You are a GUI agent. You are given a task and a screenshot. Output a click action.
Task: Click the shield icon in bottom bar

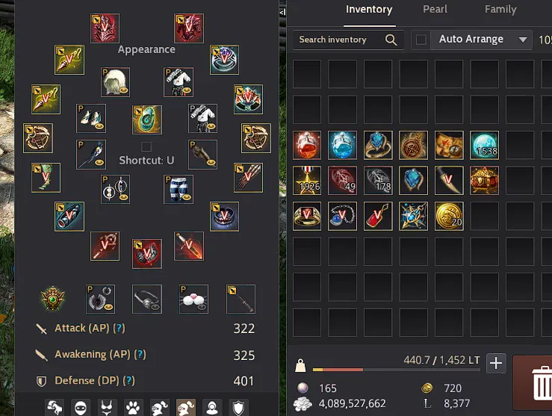[238, 408]
